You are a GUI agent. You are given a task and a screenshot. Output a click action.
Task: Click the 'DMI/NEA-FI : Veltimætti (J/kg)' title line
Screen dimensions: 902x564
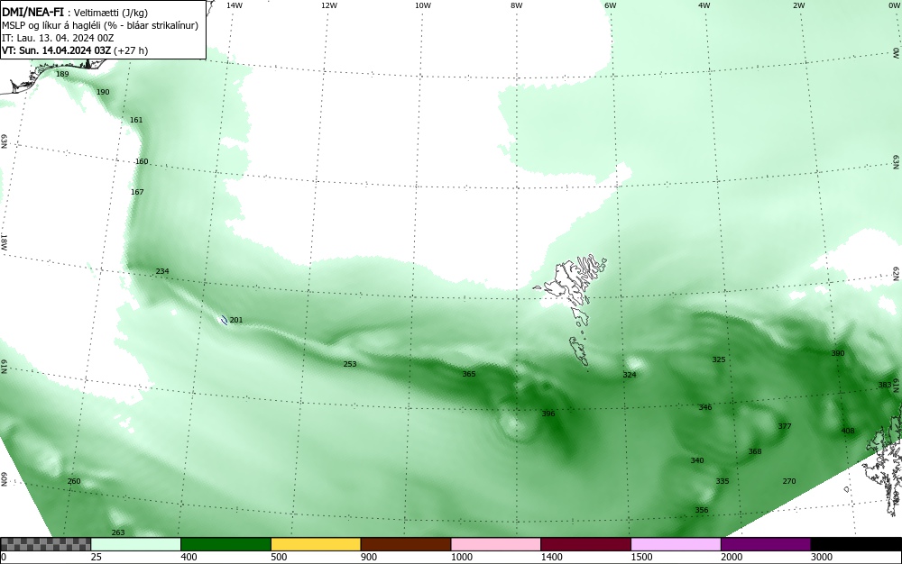click(75, 13)
